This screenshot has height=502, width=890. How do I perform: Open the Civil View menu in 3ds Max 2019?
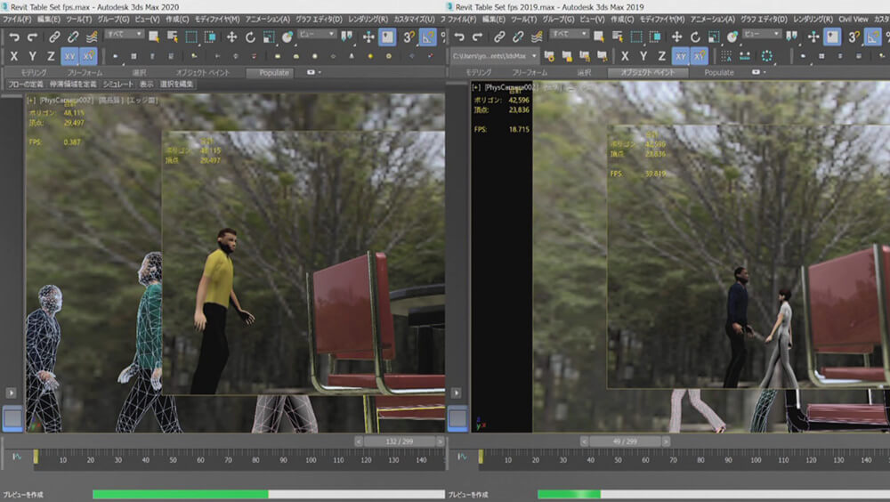pos(854,20)
